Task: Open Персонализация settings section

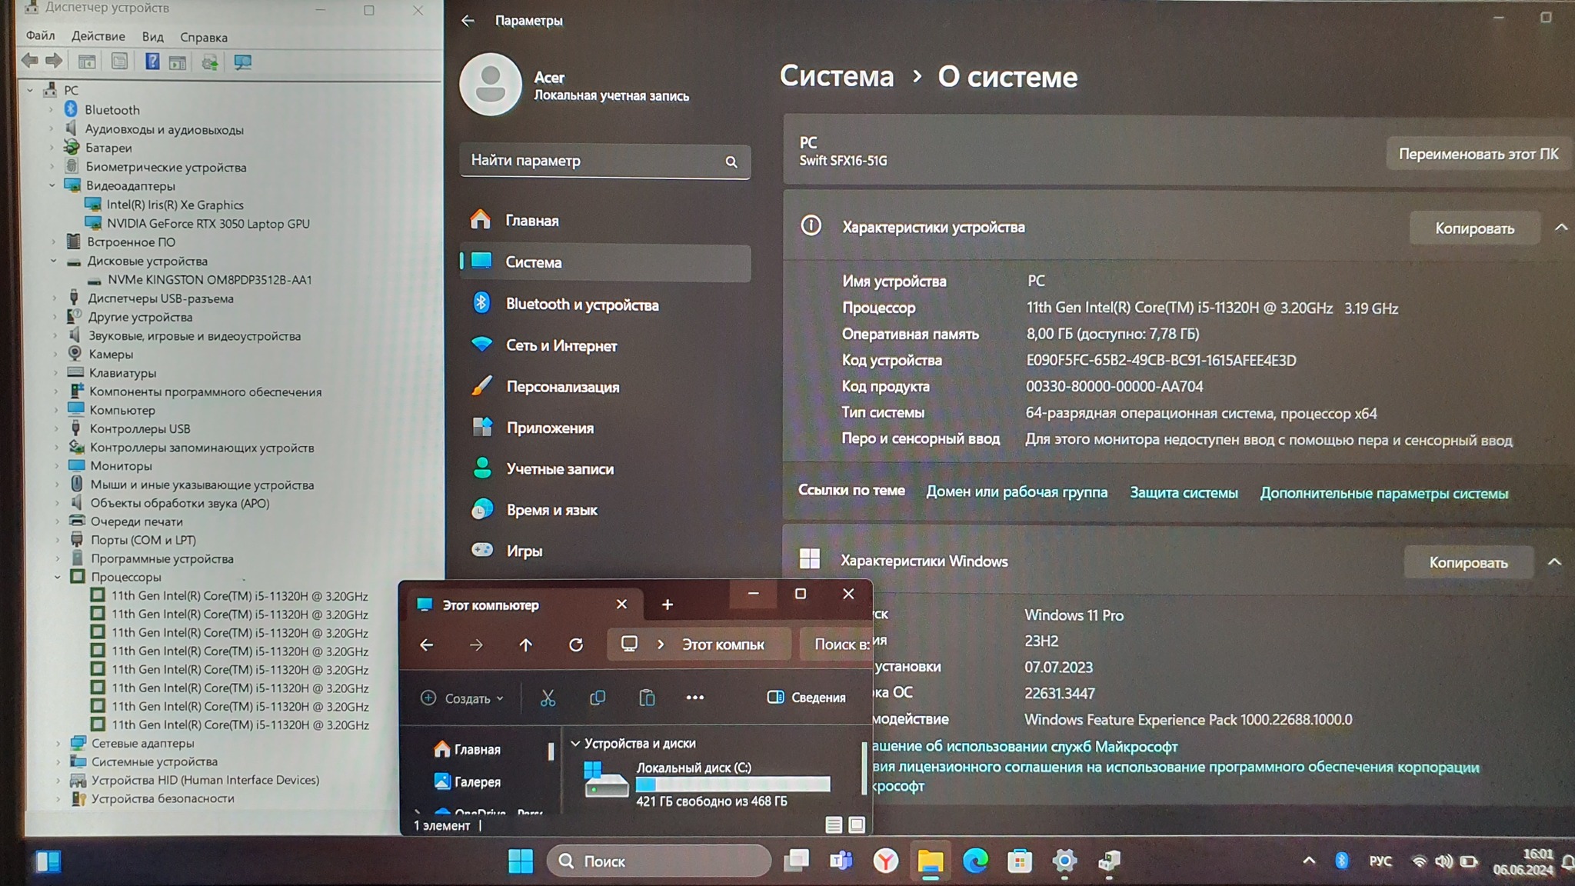Action: point(562,387)
